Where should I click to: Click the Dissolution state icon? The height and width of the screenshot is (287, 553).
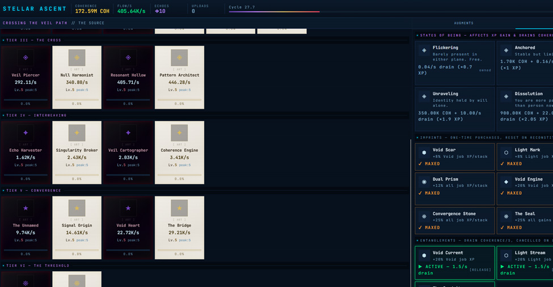click(506, 96)
